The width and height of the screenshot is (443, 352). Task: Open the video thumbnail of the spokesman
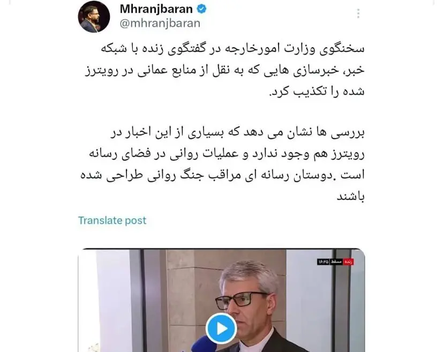222,301
